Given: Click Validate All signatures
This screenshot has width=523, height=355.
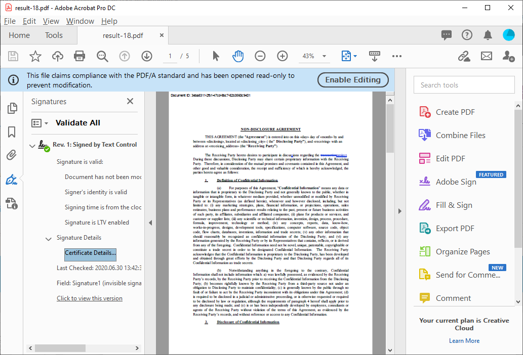Looking at the screenshot, I should coord(78,123).
